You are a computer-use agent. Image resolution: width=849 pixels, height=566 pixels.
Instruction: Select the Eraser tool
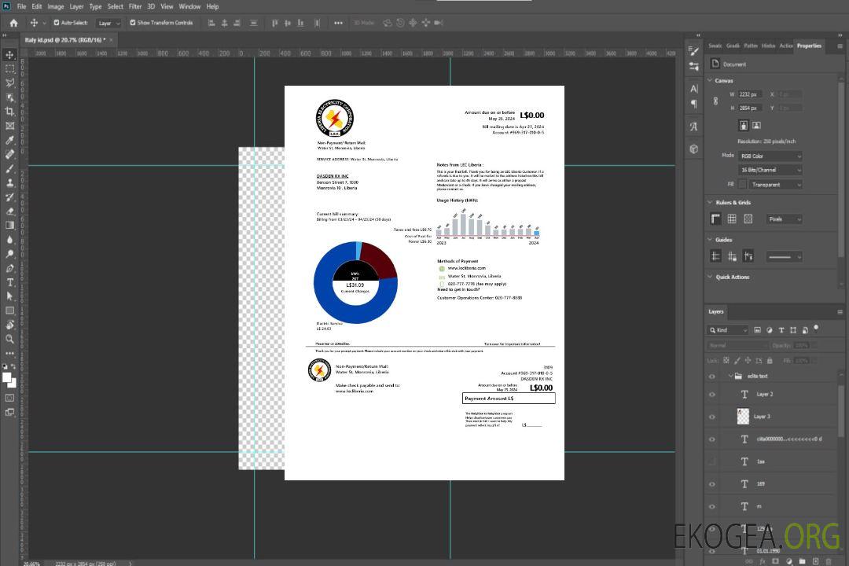coord(9,211)
